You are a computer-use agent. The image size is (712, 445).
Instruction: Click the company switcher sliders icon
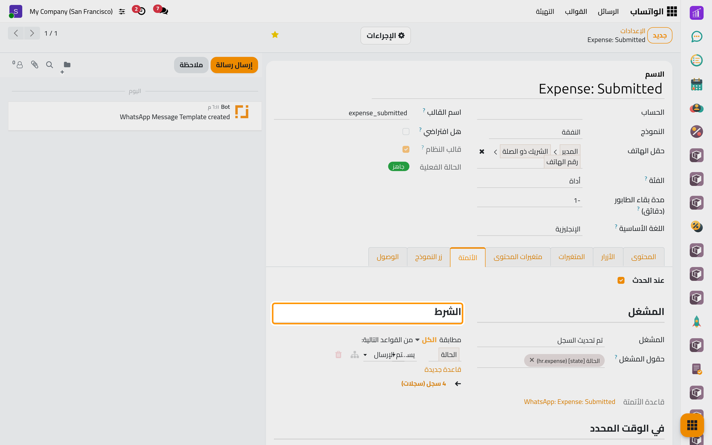(x=122, y=11)
